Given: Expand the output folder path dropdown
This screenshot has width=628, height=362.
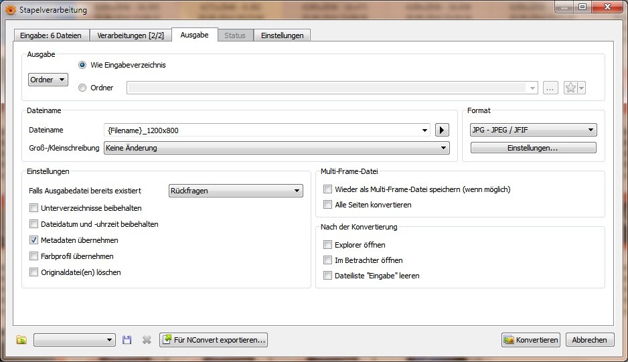Looking at the screenshot, I should tap(532, 88).
